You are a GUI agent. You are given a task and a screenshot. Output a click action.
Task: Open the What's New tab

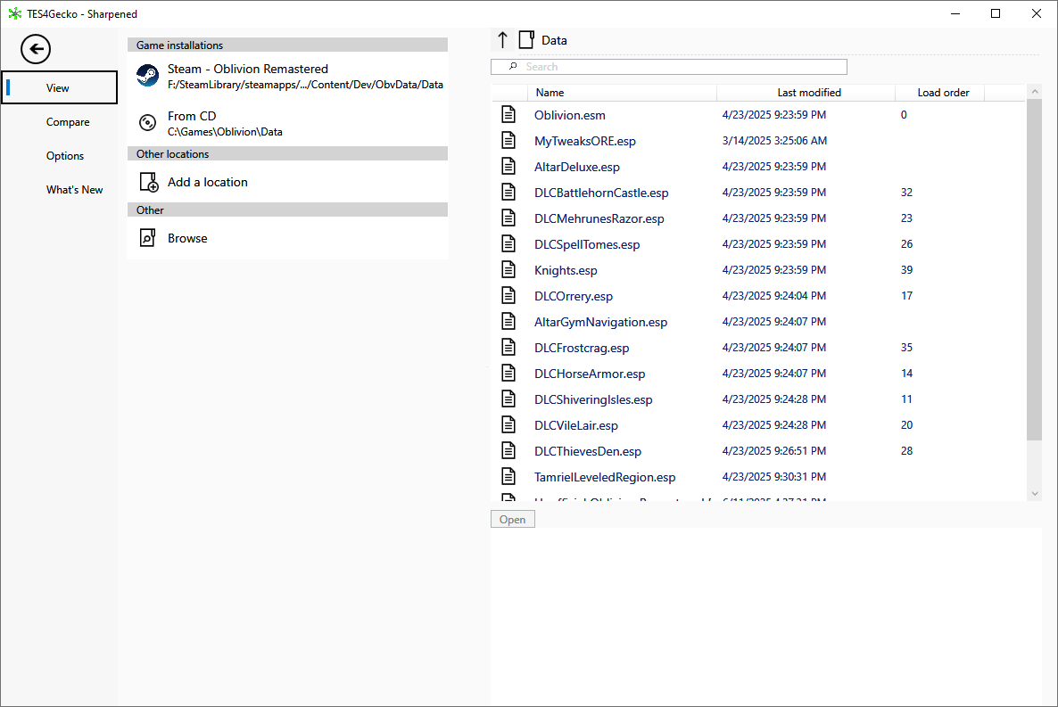click(x=60, y=190)
